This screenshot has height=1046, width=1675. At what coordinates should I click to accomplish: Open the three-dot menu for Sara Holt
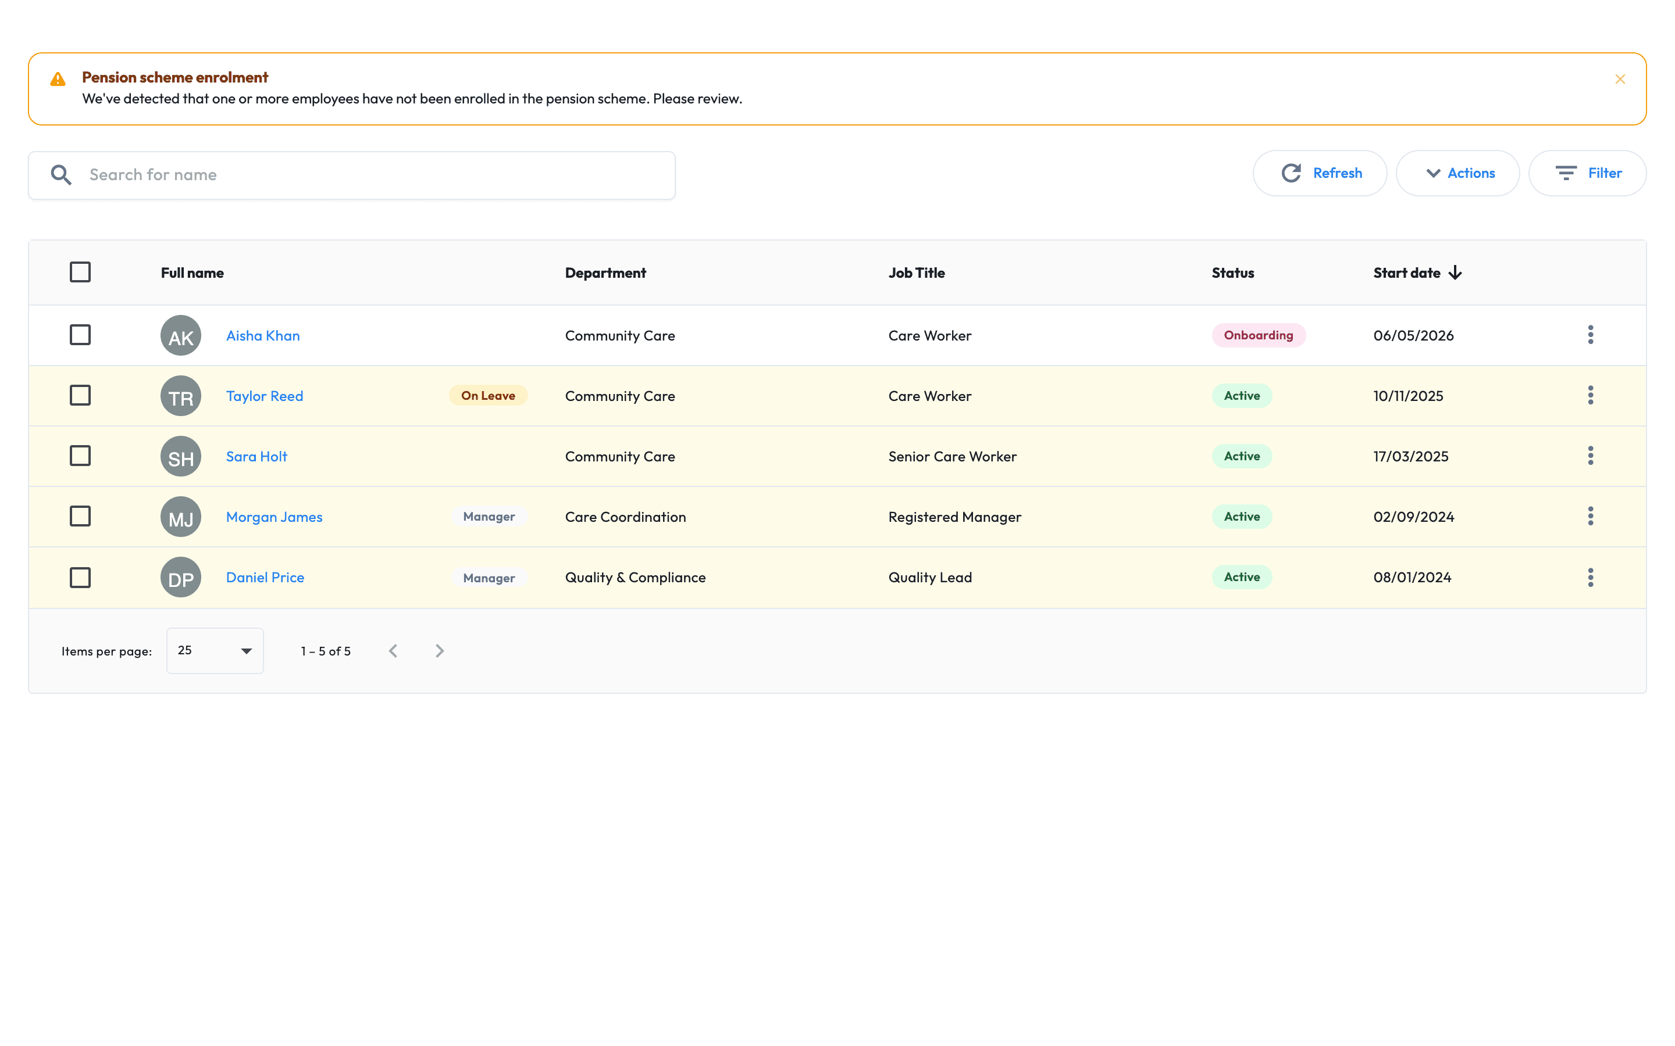point(1591,456)
